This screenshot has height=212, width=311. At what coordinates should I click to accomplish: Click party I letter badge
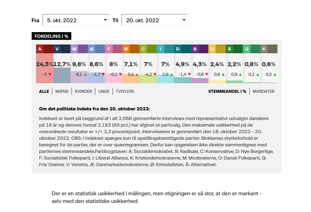point(160,49)
